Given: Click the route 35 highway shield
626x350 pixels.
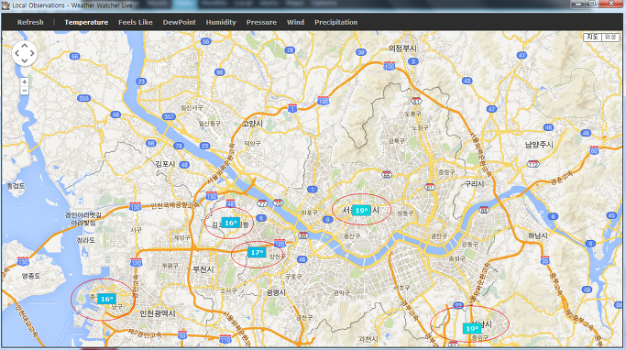Looking at the screenshot, I should click(544, 260).
